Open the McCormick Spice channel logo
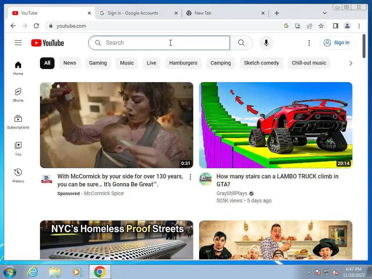 coord(46,179)
